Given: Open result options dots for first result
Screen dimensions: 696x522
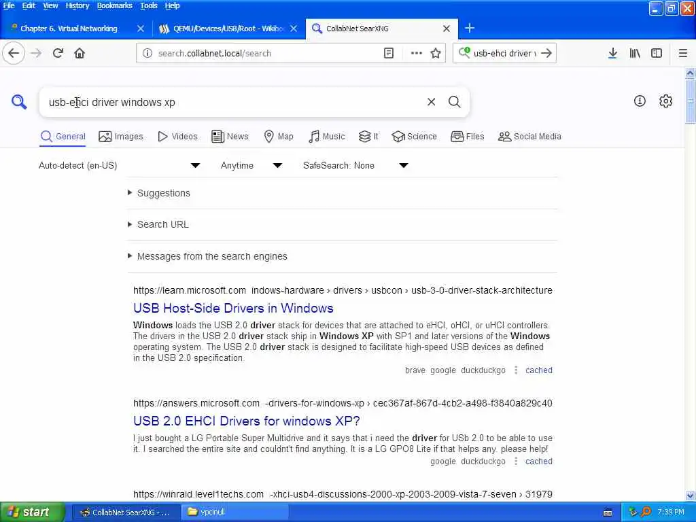Looking at the screenshot, I should pyautogui.click(x=515, y=370).
